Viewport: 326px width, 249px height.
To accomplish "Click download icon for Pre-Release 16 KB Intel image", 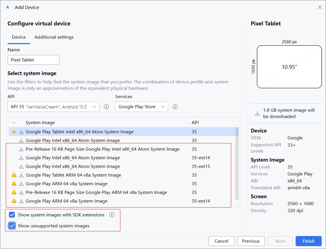I will click(21, 149).
